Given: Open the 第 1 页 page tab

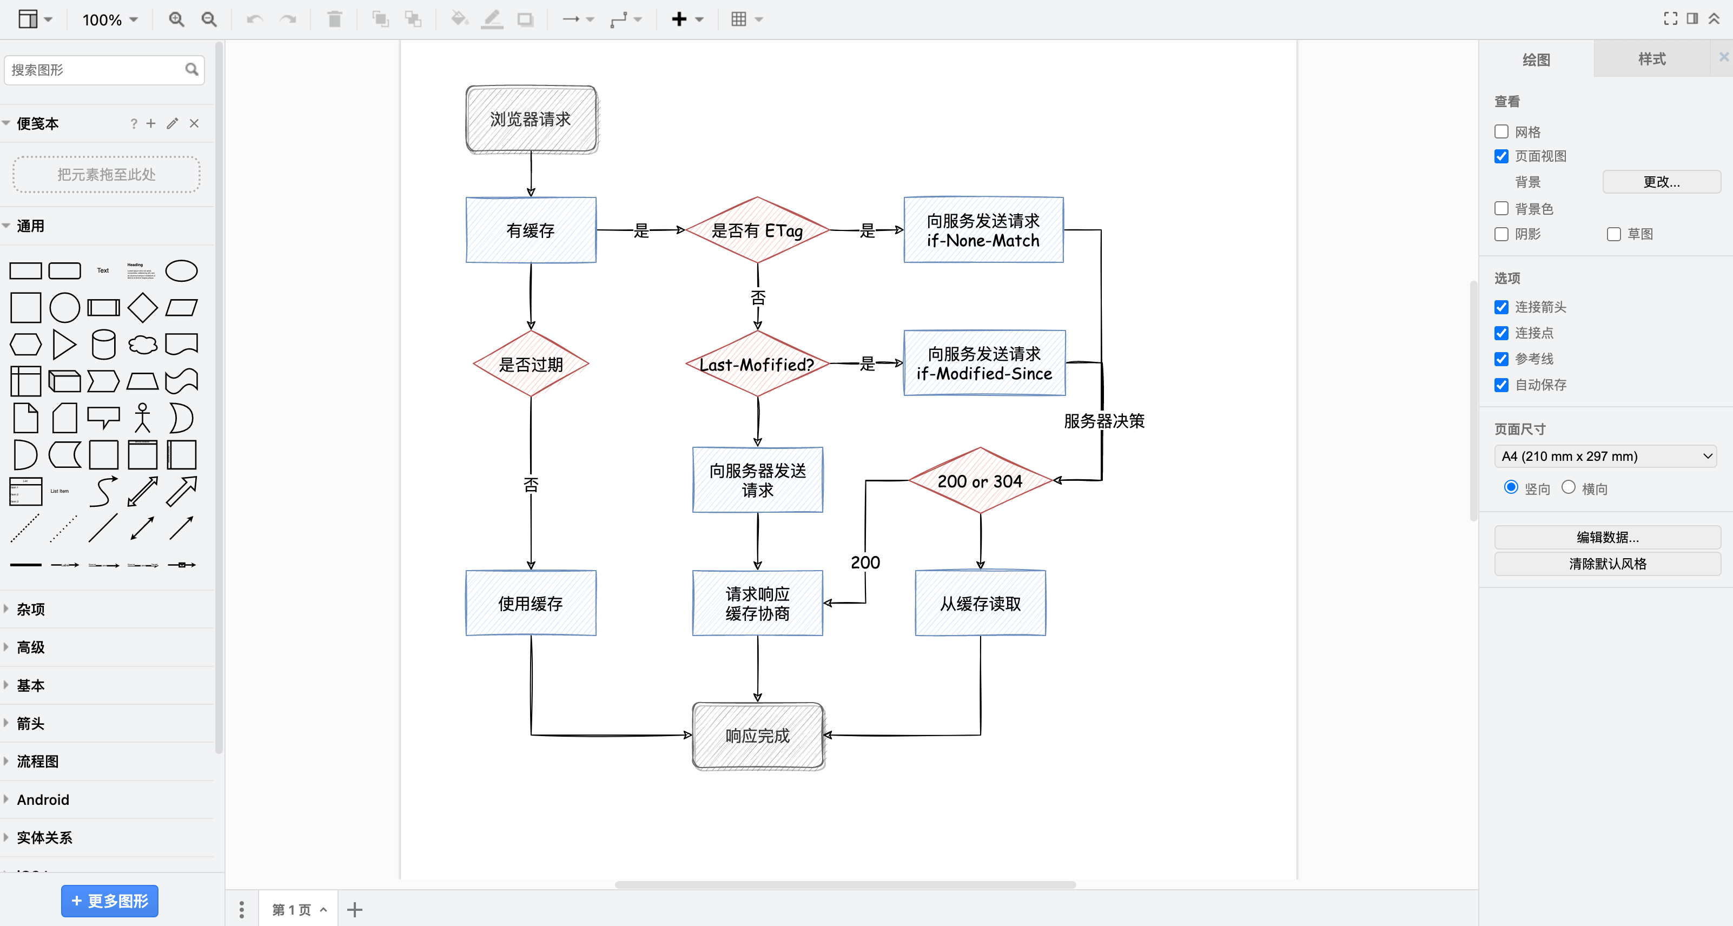Looking at the screenshot, I should (x=292, y=910).
